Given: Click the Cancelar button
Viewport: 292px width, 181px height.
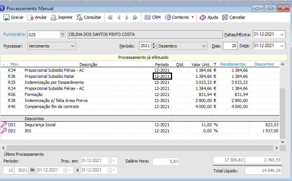Looking at the screenshot, I should click(234, 17).
